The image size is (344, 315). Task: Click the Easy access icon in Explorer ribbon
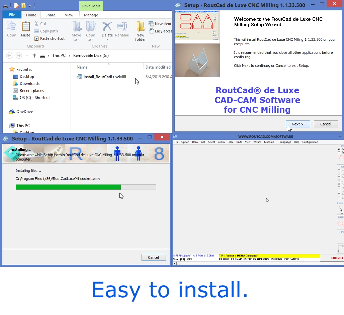click(151, 31)
